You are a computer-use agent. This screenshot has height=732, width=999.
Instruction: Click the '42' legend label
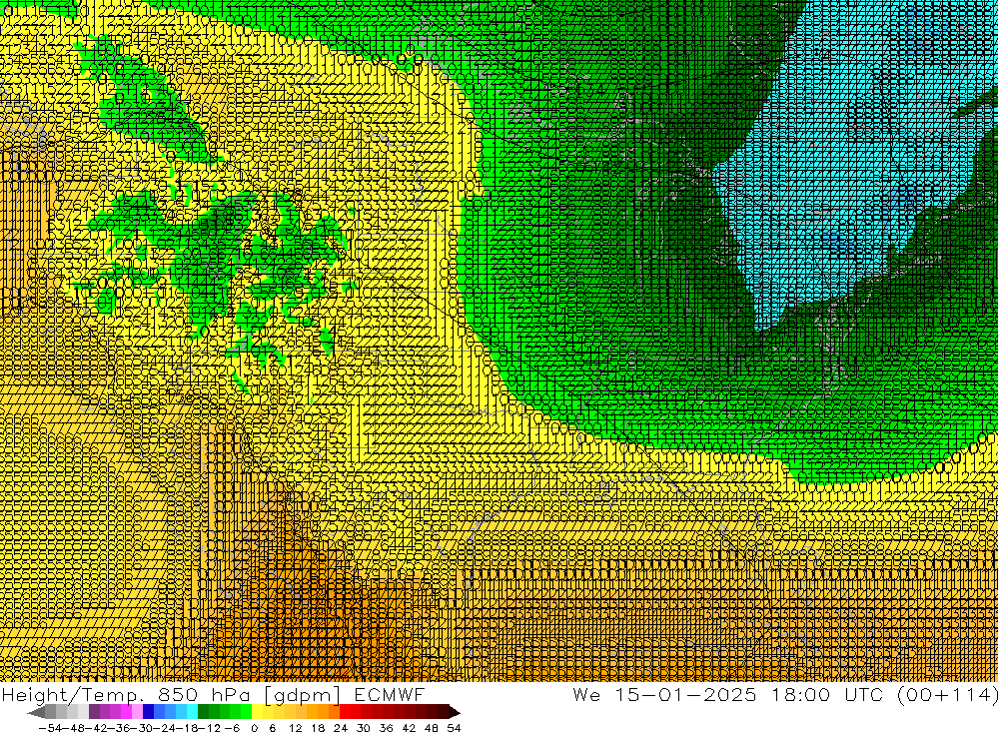tap(409, 728)
